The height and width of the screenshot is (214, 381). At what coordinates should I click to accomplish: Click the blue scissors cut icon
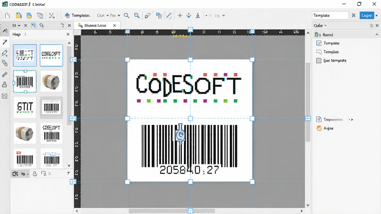click(52, 16)
